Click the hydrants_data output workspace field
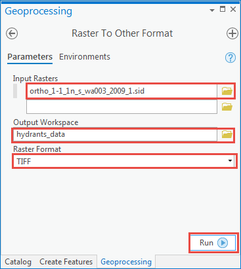 pos(115,134)
